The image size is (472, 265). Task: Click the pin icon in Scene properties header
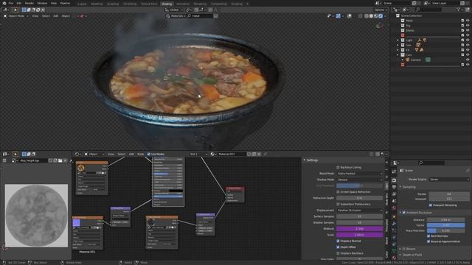pos(468,170)
